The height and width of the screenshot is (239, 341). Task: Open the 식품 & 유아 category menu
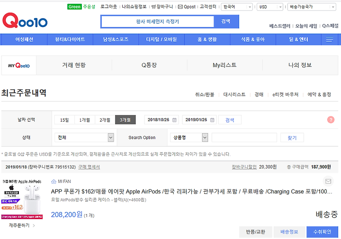click(253, 39)
